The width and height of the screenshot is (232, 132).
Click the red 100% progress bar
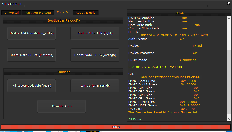[x=116, y=127]
